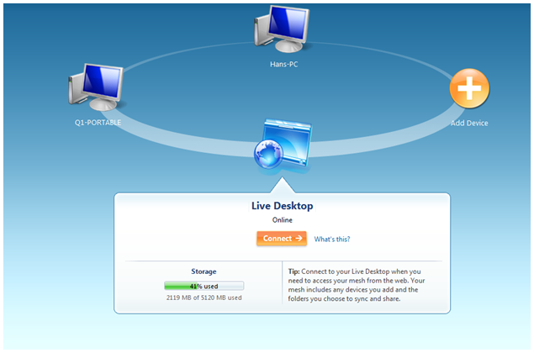Click the Add Device label
534x353 pixels.
coord(469,124)
